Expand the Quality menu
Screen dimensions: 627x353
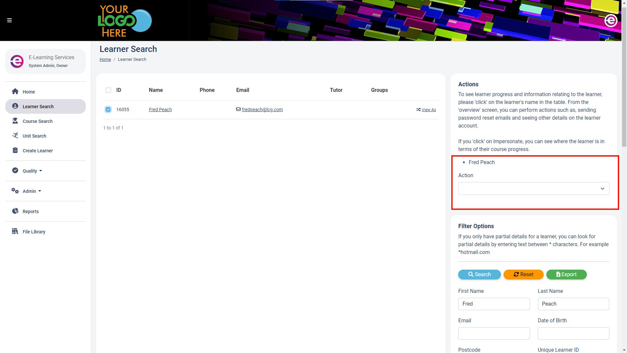32,171
